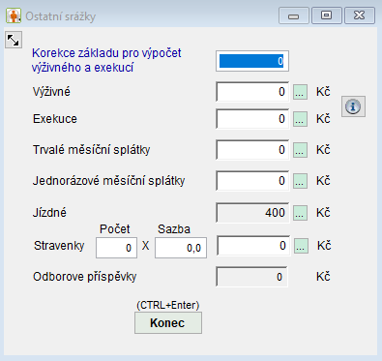The width and height of the screenshot is (382, 361).
Task: Click the Jednorázové měsíční splátky amount field
Action: (252, 181)
